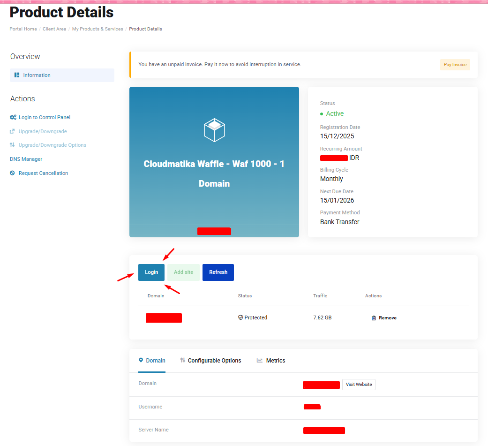
Task: Switch to the Domain tab
Action: pos(152,360)
